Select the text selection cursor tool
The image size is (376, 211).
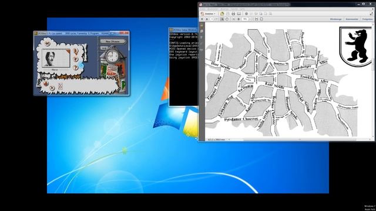(222, 19)
